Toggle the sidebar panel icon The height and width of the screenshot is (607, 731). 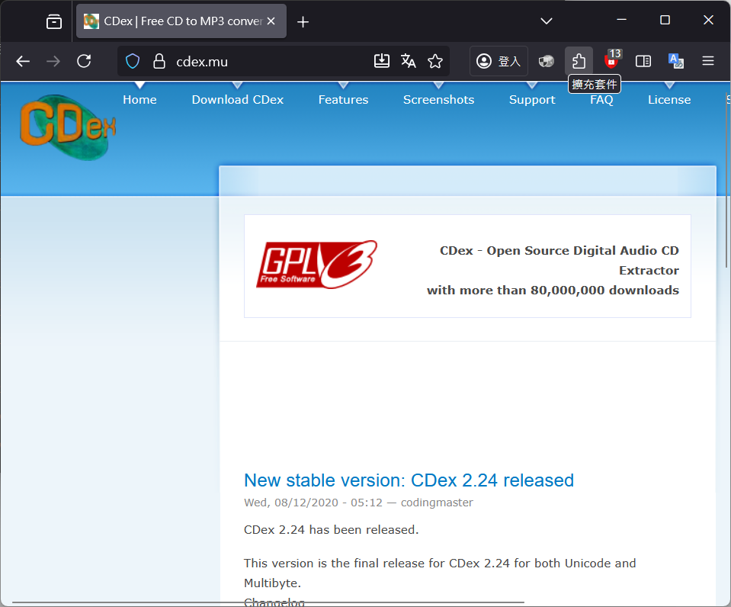[643, 61]
